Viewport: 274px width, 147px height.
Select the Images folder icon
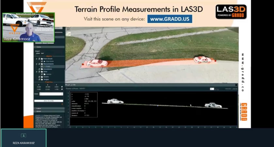click(x=42, y=80)
